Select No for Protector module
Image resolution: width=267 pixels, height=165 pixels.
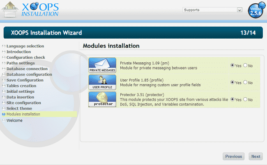[x=245, y=99]
